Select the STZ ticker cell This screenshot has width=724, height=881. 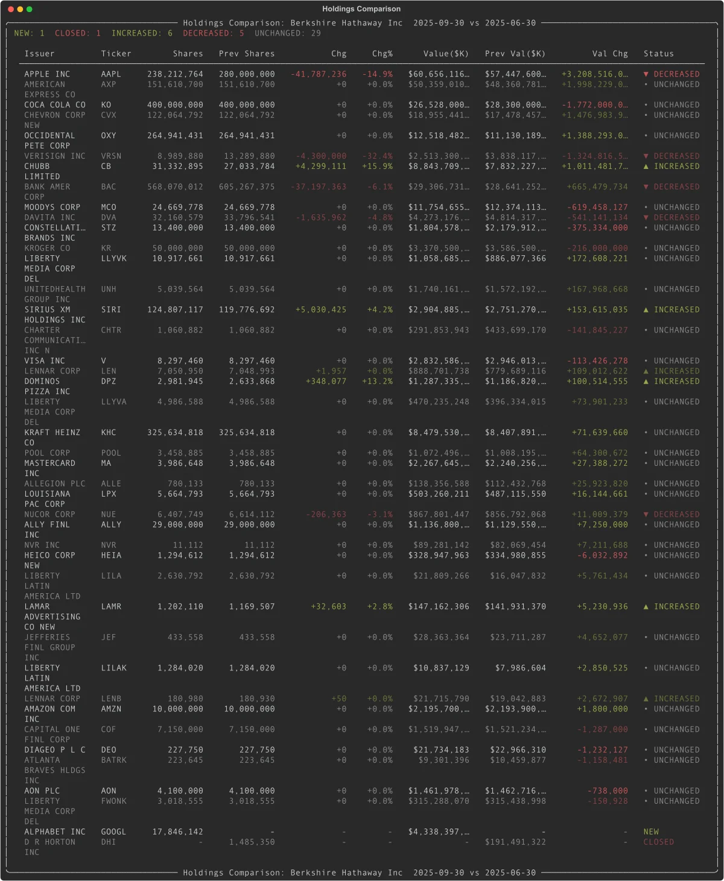coord(109,228)
